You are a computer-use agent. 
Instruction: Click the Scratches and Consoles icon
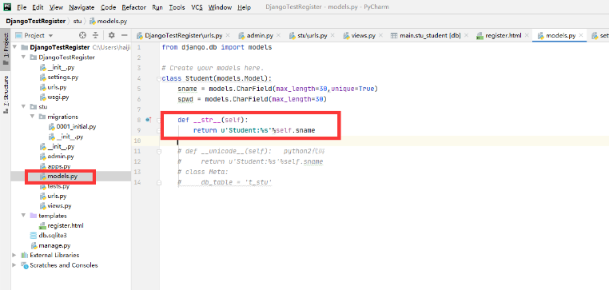24,265
